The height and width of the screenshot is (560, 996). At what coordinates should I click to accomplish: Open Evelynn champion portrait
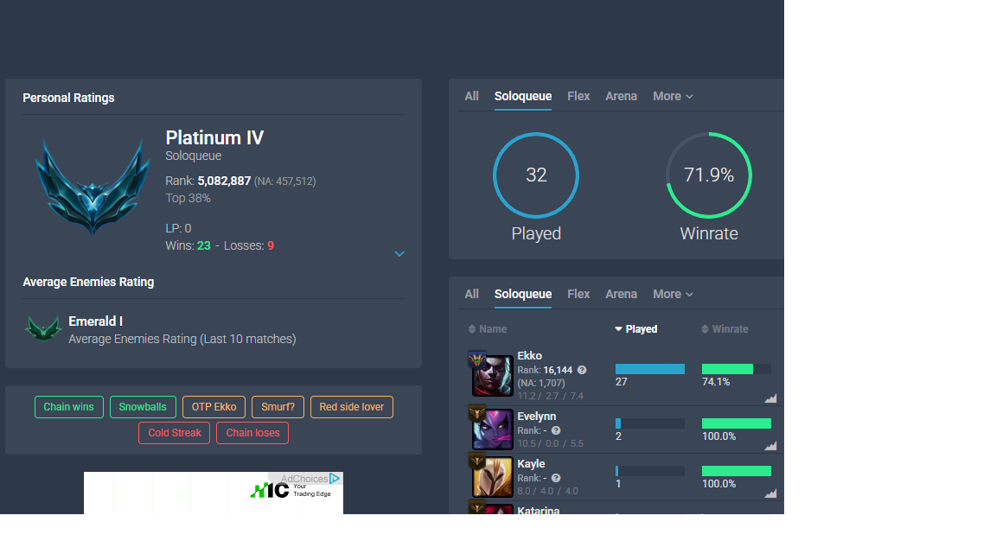(x=492, y=430)
